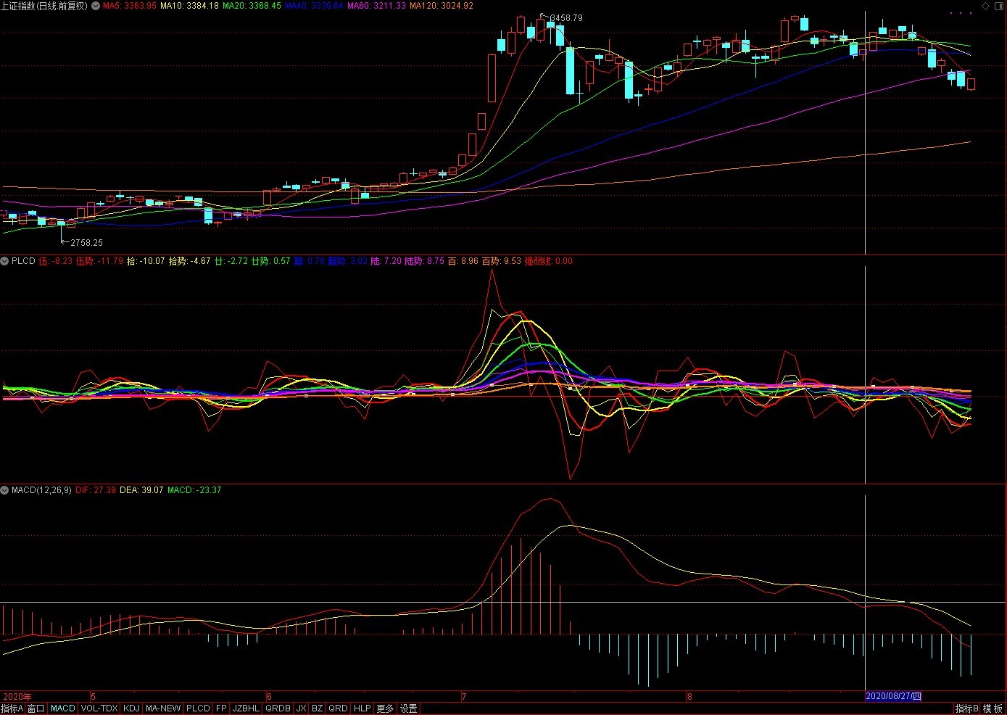Click month 7 on the time axis
The height and width of the screenshot is (715, 1007).
464,697
